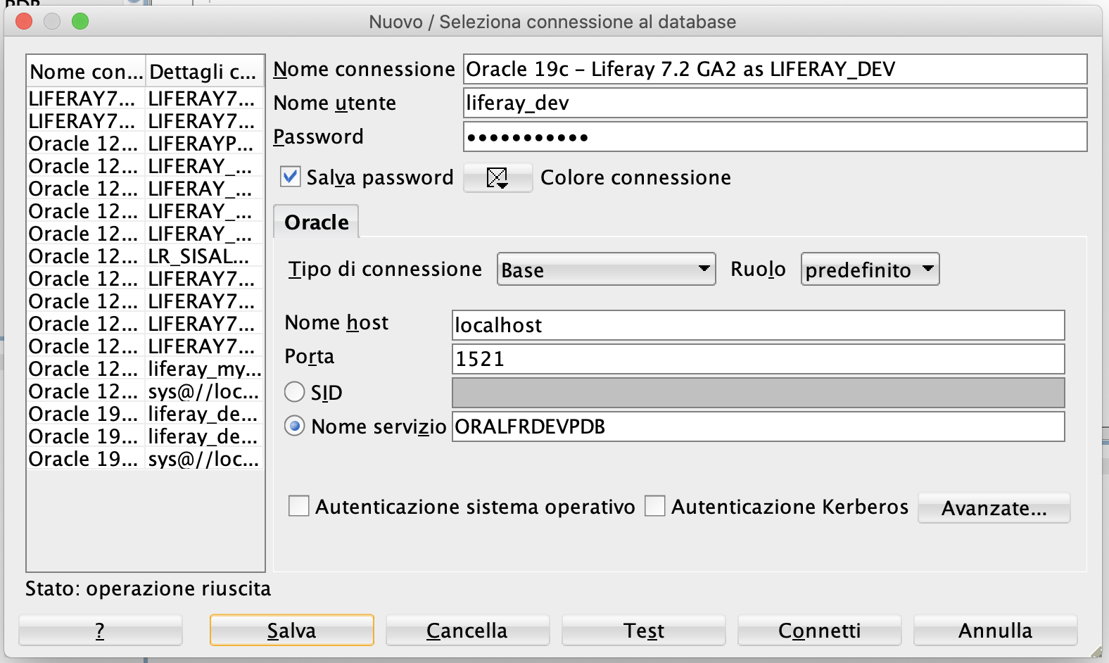Open help with the ? button
This screenshot has height=663, width=1109.
[100, 630]
